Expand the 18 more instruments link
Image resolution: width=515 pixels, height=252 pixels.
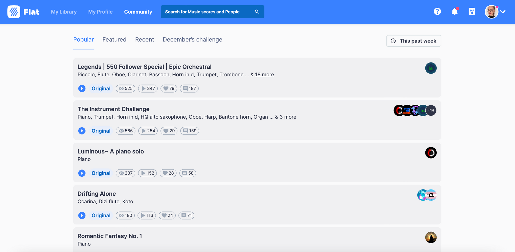264,75
